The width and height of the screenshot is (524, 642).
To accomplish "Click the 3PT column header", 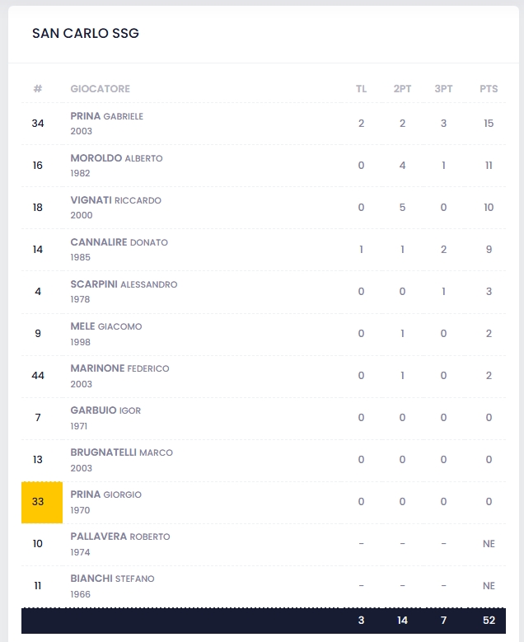I will (x=443, y=89).
